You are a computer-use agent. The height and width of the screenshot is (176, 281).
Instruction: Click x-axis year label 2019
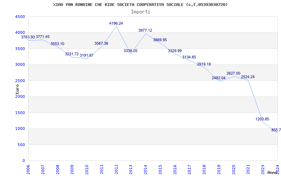pyautogui.click(x=219, y=169)
